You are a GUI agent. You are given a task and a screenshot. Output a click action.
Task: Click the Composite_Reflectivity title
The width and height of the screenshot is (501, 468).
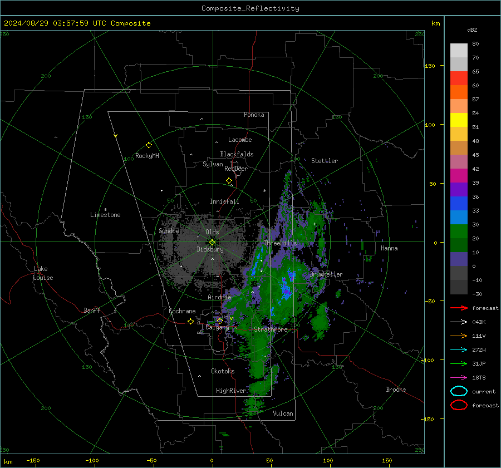coord(250,8)
